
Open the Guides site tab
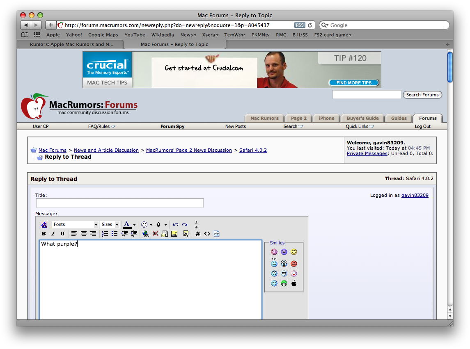pos(399,119)
